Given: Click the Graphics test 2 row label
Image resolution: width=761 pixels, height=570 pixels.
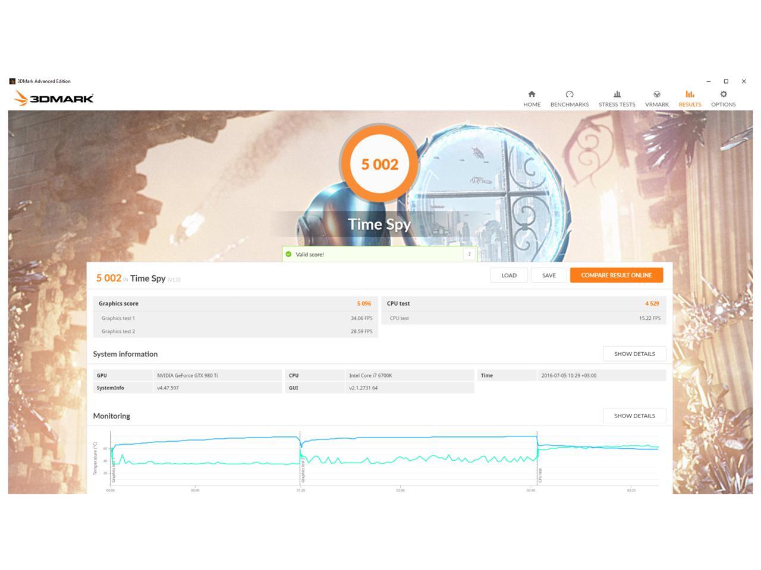Looking at the screenshot, I should pyautogui.click(x=118, y=331).
